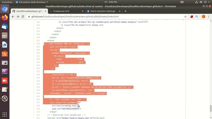The image size is (212, 119).
Task: Open a new browser tab
Action: [126, 11]
